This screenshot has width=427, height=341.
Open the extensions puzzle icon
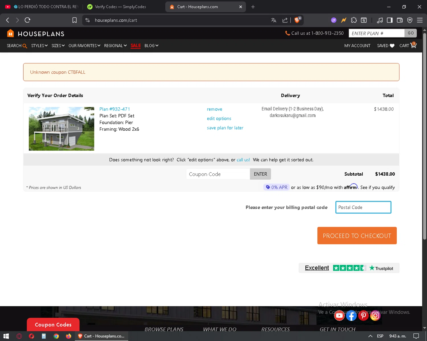click(x=354, y=20)
